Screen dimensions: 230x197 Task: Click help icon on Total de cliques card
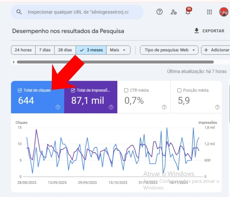tap(58, 107)
